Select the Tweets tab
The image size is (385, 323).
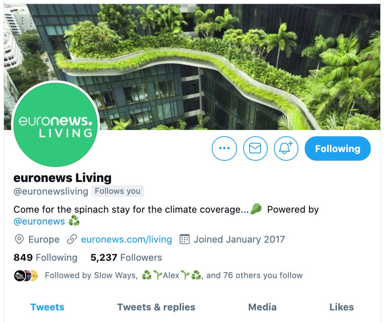[47, 307]
